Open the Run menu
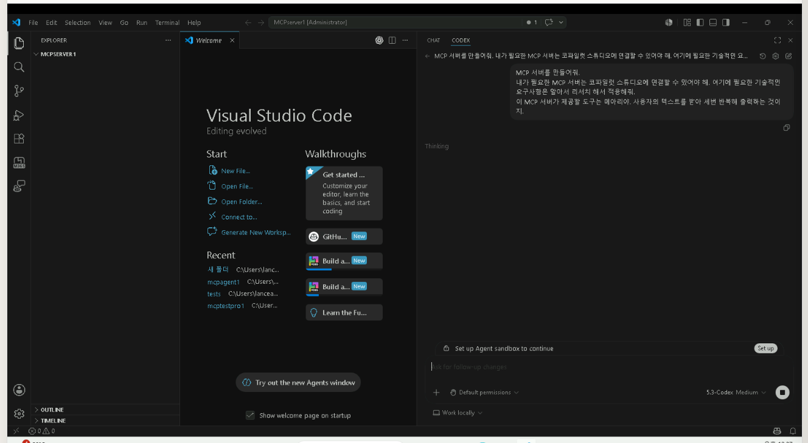The width and height of the screenshot is (808, 443). coord(142,22)
